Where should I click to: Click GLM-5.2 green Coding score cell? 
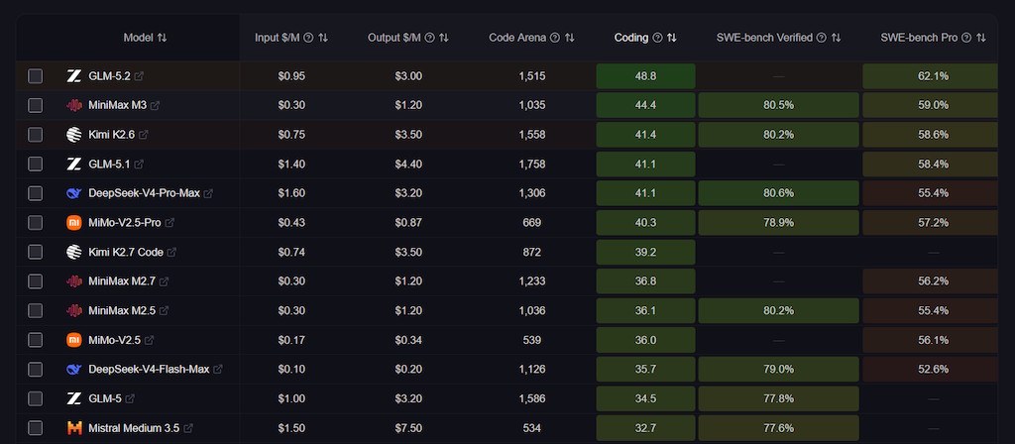pos(645,76)
